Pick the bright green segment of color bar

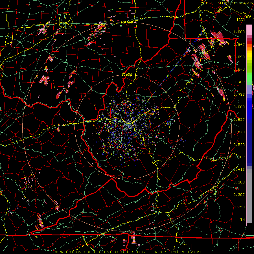[249, 77]
